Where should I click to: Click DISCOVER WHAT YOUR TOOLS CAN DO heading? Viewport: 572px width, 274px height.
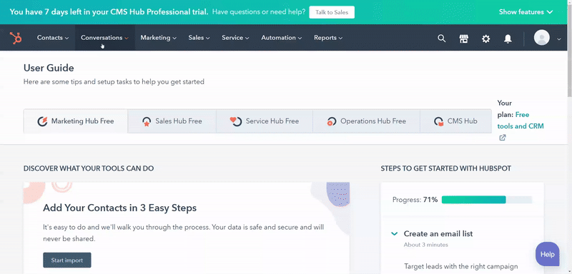pos(89,168)
